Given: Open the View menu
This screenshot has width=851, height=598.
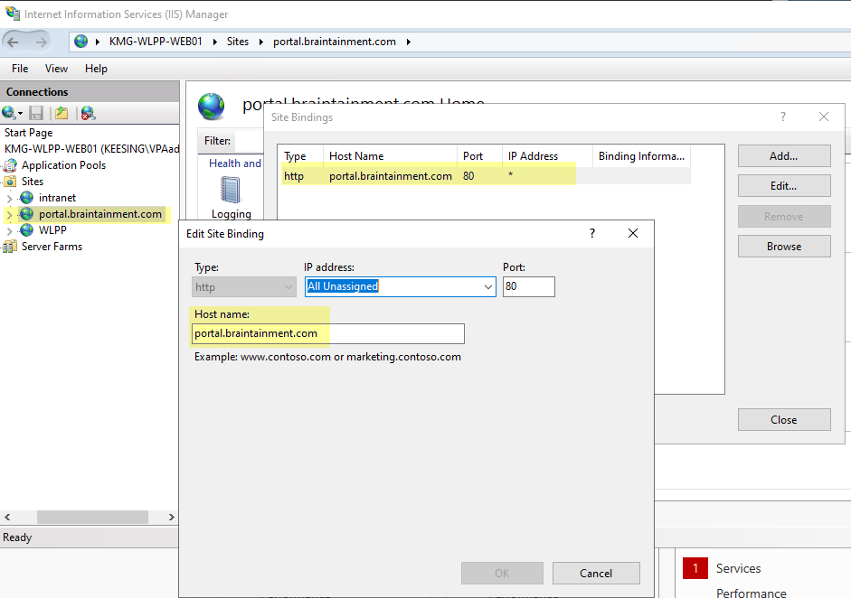Looking at the screenshot, I should 56,69.
